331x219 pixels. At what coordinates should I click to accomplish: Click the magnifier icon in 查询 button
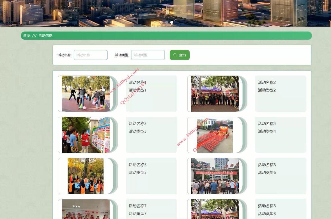175,55
